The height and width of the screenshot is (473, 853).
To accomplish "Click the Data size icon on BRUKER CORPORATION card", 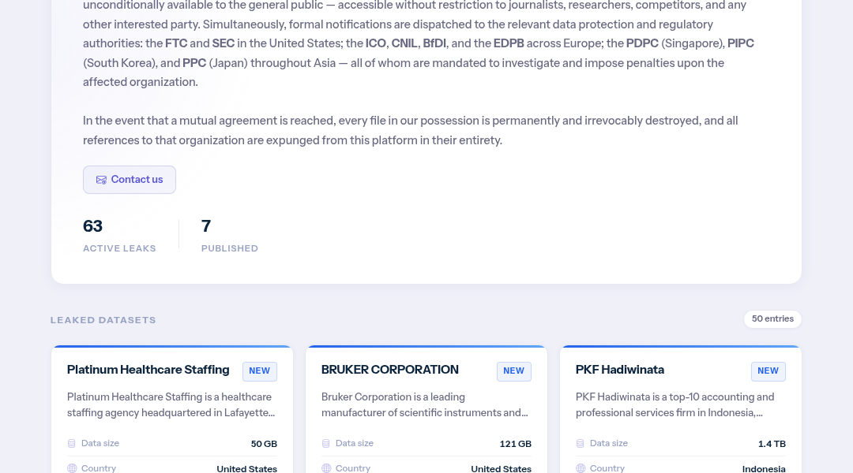I will coord(326,443).
